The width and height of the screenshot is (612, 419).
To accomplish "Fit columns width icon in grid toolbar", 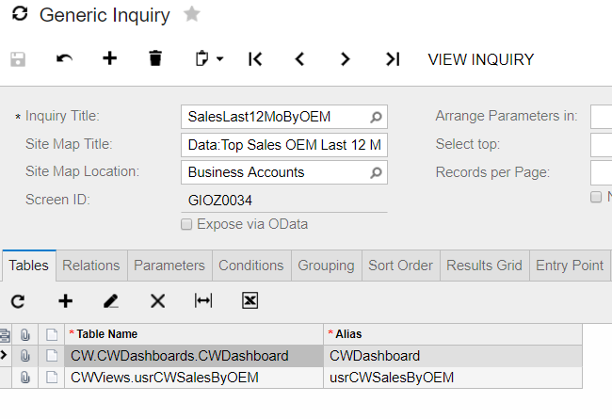I will (203, 300).
